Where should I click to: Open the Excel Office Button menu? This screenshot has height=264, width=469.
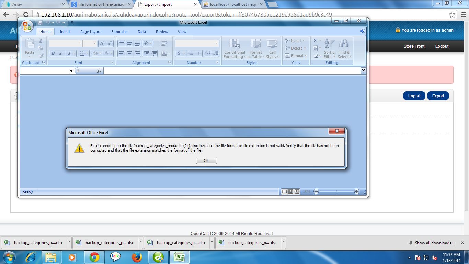pos(27,26)
